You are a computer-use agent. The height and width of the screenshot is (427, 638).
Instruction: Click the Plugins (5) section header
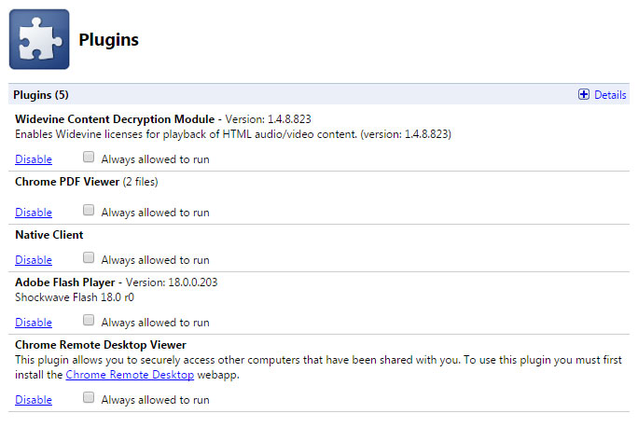point(41,95)
